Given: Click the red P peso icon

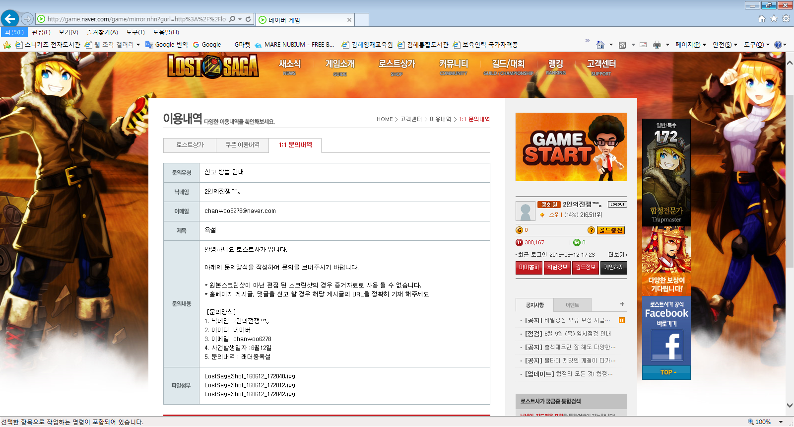Looking at the screenshot, I should tap(520, 242).
